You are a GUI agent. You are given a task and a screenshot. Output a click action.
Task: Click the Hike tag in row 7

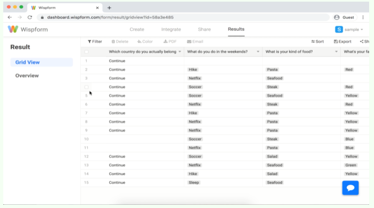pyautogui.click(x=193, y=113)
